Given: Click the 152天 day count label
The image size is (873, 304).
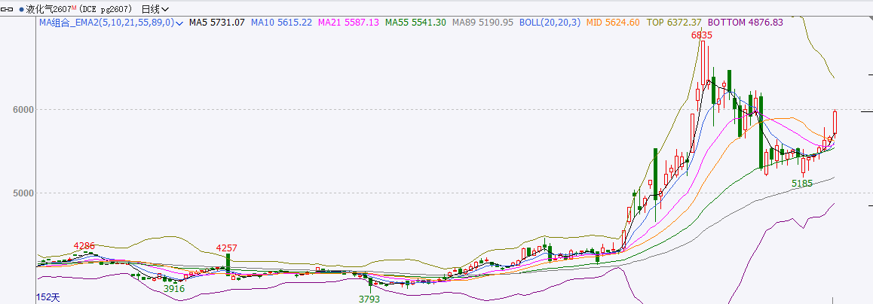Looking at the screenshot, I should point(47,298).
